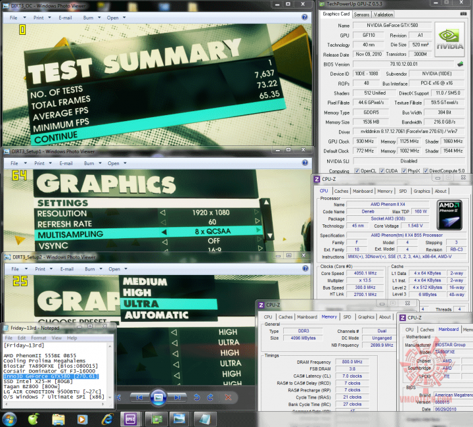Viewport: 473px width, 427px height.
Task: Toggle the OpenCL checkbox in GPU-Z
Action: pyautogui.click(x=357, y=171)
